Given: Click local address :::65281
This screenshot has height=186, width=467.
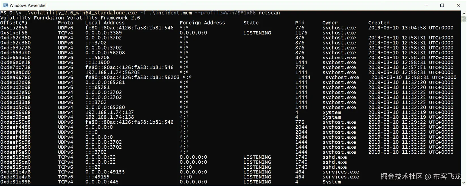Looking at the screenshot, I should coord(97,87).
